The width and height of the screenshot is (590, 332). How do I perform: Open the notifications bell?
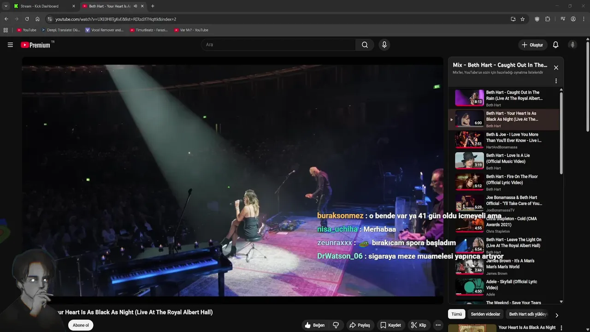pos(555,45)
